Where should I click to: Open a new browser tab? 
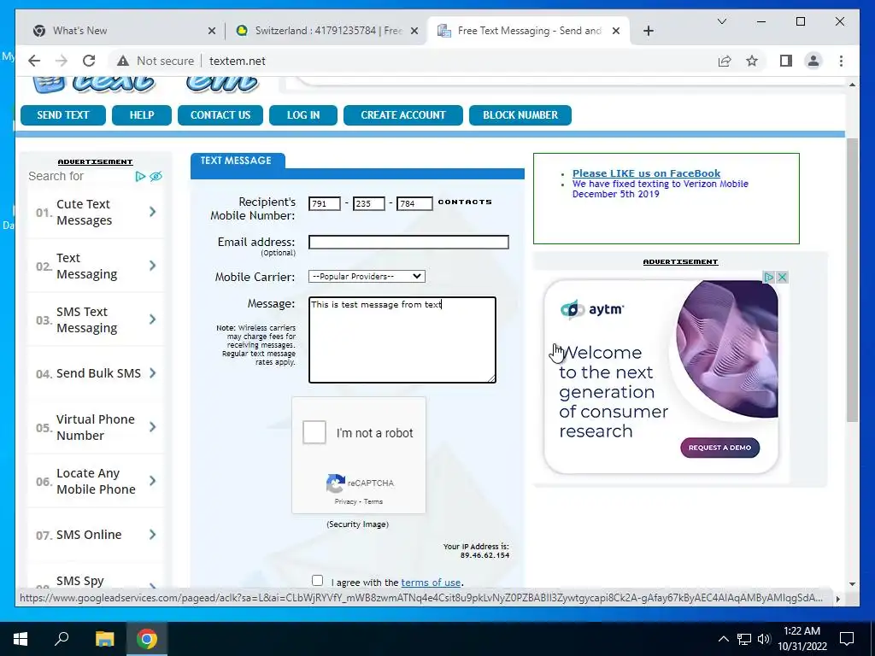649,31
